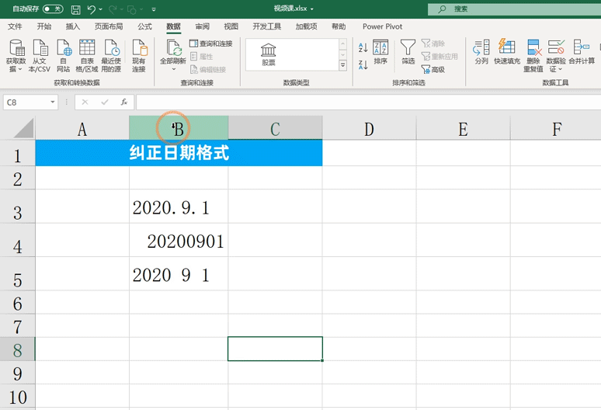Switch to the 开发工具 tab
The width and height of the screenshot is (601, 410).
click(267, 26)
